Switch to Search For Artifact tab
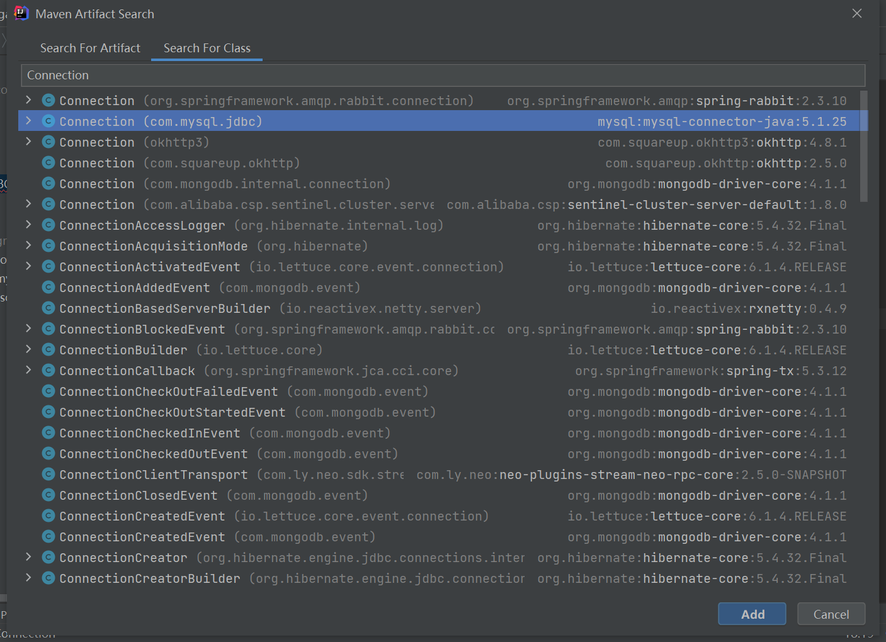 (x=90, y=48)
